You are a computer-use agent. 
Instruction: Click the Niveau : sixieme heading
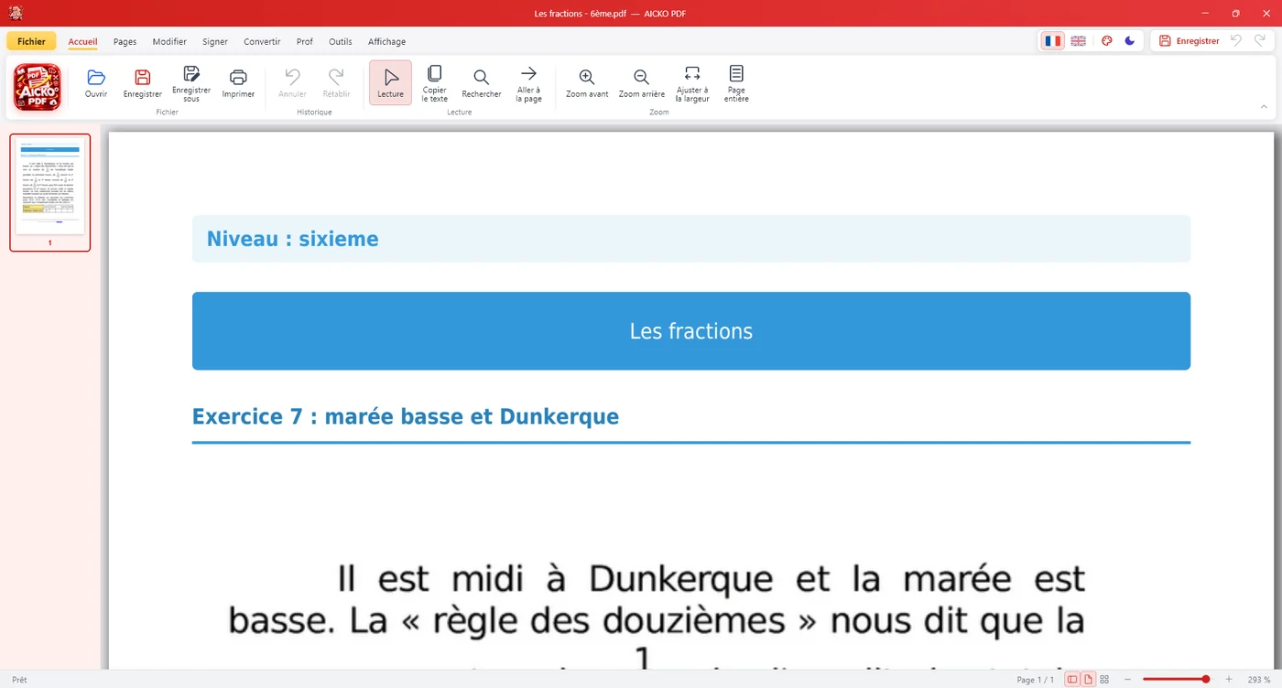pyautogui.click(x=292, y=239)
